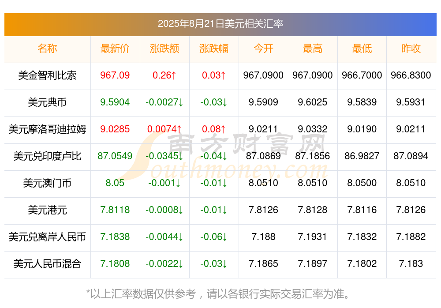The height and width of the screenshot is (308, 441).
Task: Select the 美金智利比索 change percent '0.03↑'
Action: pos(214,75)
